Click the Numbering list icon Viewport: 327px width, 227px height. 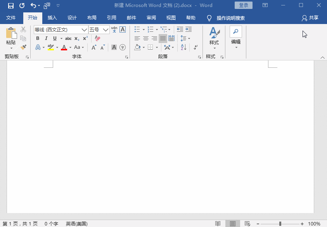151,29
